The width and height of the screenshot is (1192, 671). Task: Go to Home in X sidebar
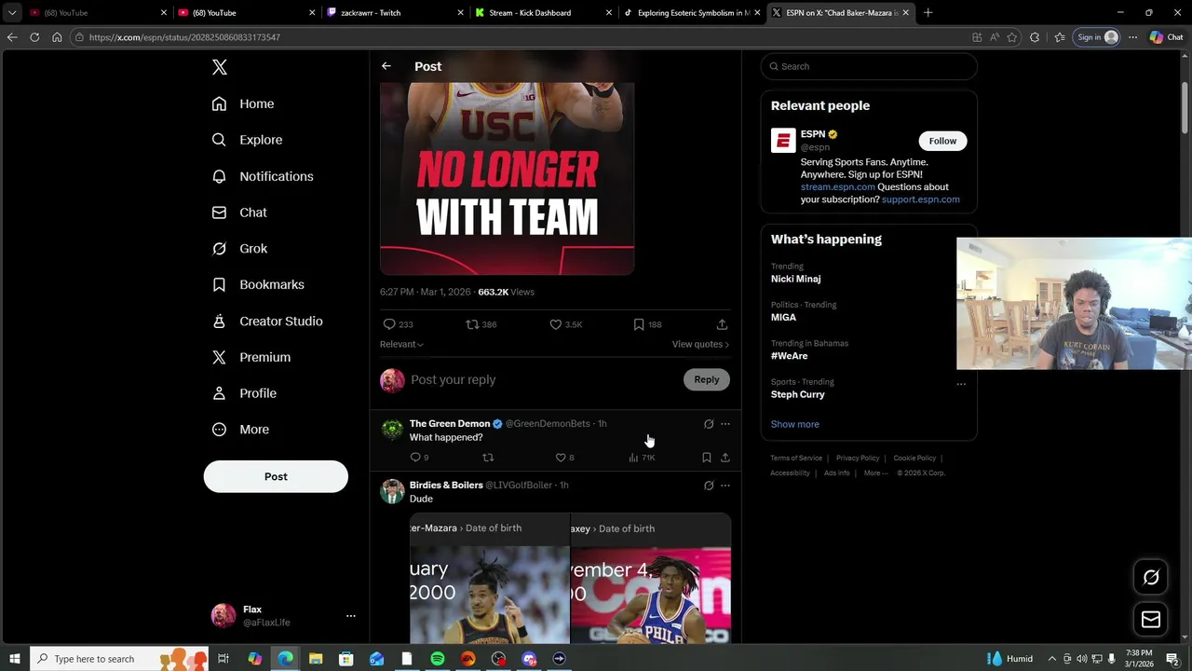tap(243, 103)
